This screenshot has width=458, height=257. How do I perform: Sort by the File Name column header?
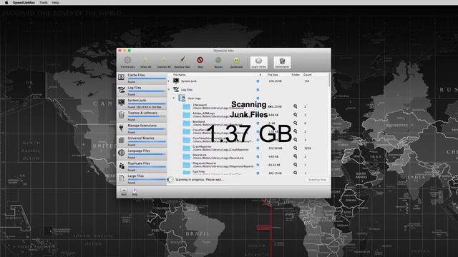point(180,75)
